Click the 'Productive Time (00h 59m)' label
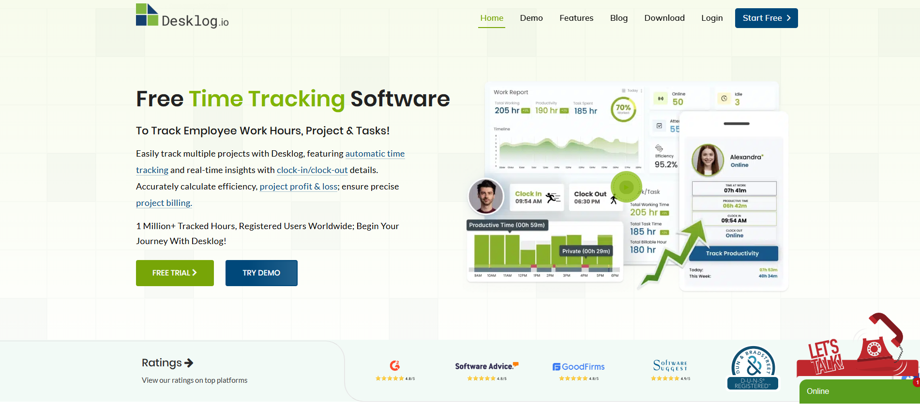The width and height of the screenshot is (920, 406). pos(507,225)
